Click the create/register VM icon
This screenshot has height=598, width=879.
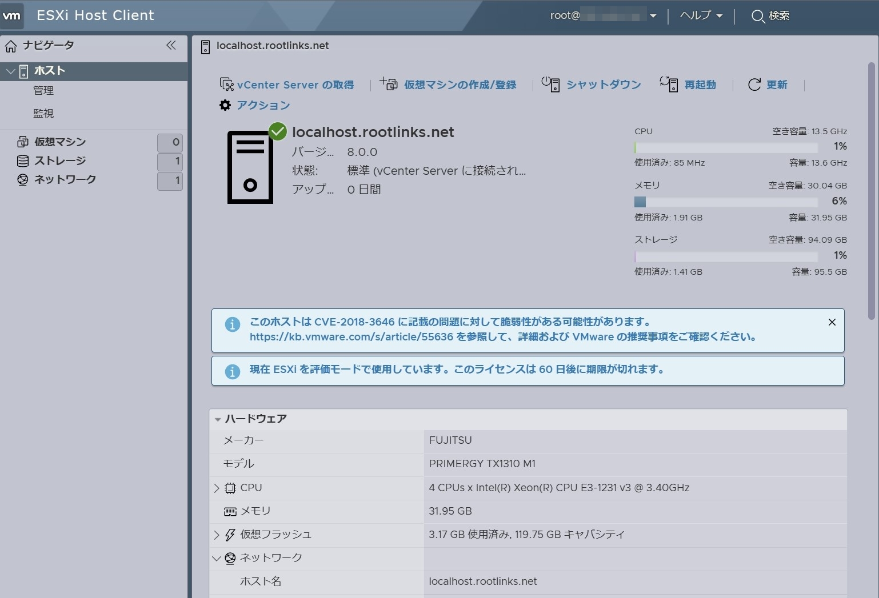389,84
